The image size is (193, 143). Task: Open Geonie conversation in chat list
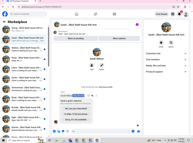(24, 129)
